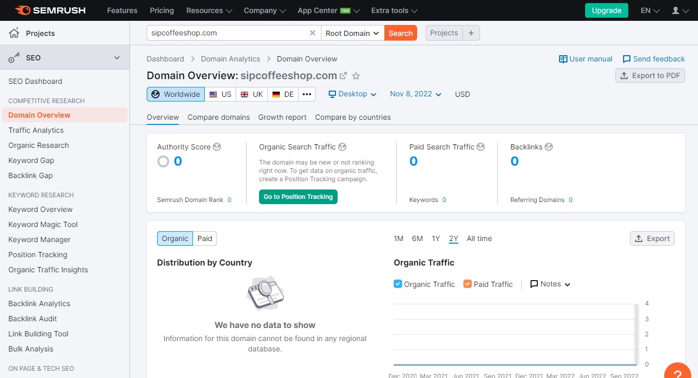The image size is (698, 378).
Task: Open Organic Research in sidebar
Action: (38, 145)
